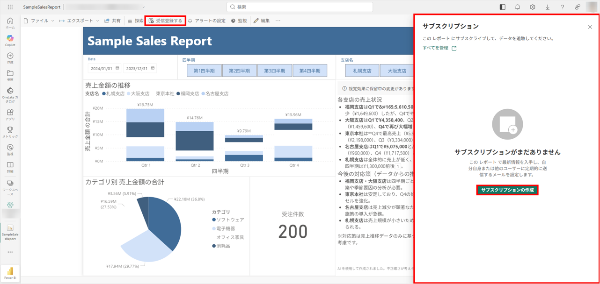Click the notifications bell icon
This screenshot has height=284, width=600.
coord(517,7)
